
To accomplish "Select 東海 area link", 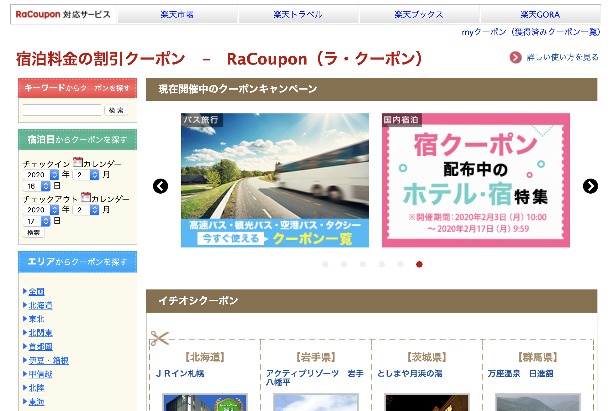I will (x=36, y=402).
